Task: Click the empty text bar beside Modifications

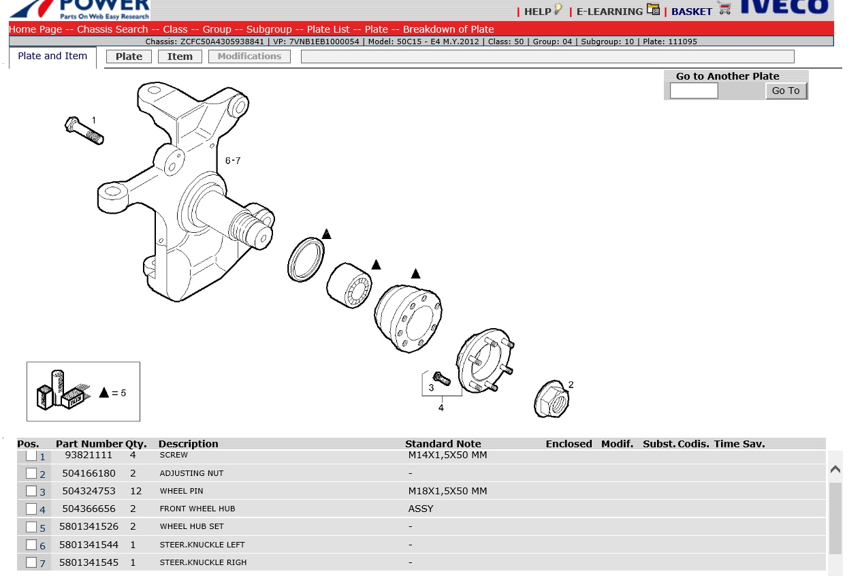Action: [x=547, y=57]
